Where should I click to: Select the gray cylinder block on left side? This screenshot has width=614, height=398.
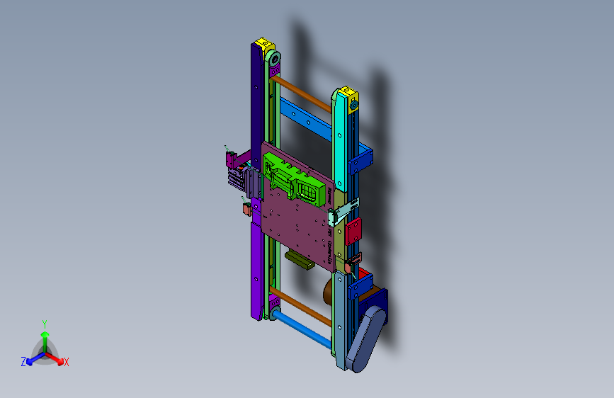point(237,179)
